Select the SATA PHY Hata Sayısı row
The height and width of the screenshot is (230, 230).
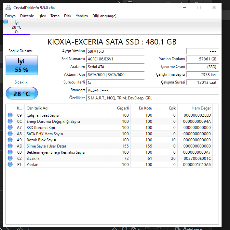coord(109,134)
